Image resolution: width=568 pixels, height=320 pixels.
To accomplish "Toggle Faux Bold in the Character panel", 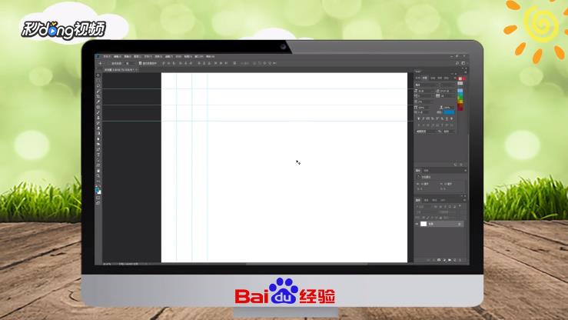I will pyautogui.click(x=418, y=119).
